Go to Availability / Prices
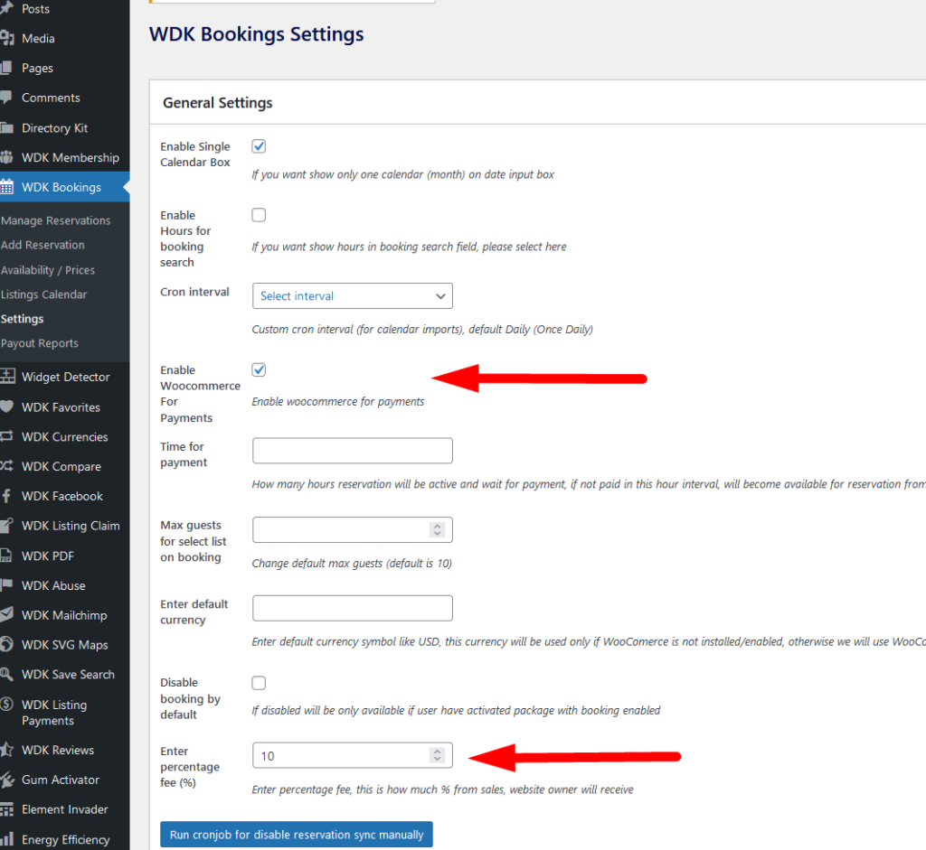 [48, 270]
